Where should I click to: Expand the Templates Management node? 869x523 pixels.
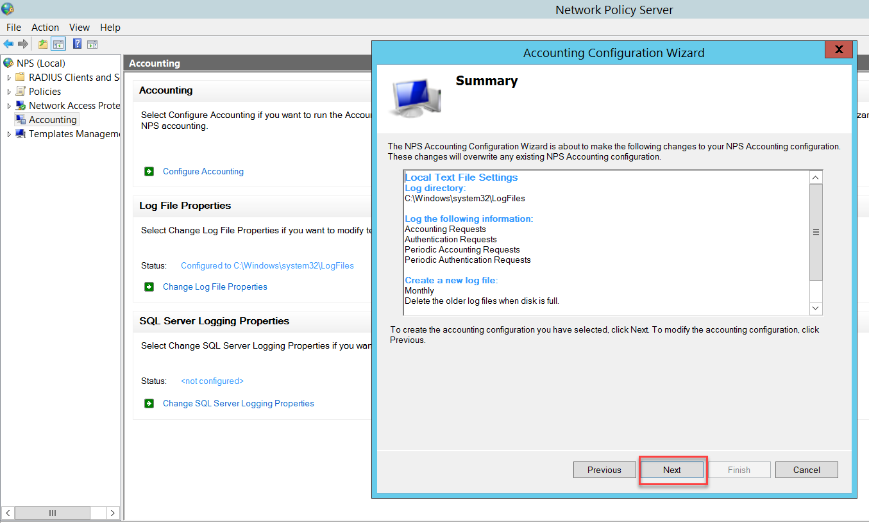click(9, 134)
